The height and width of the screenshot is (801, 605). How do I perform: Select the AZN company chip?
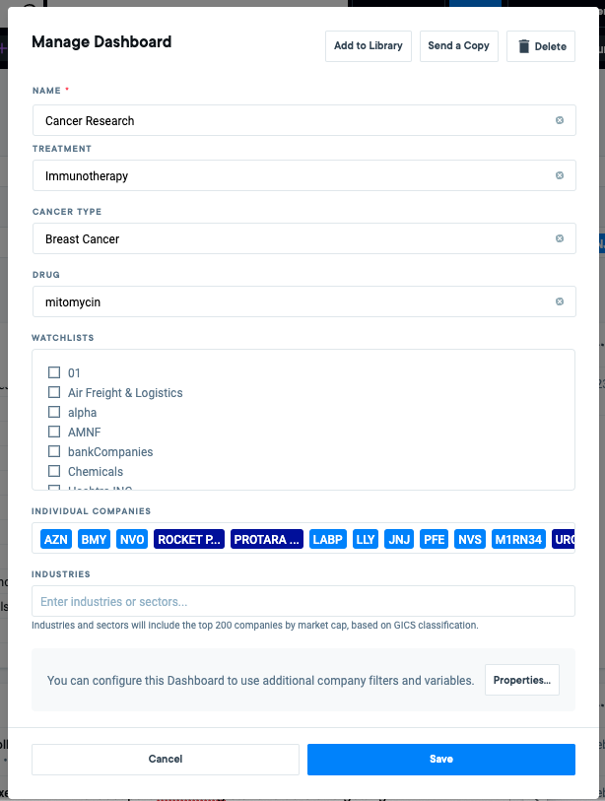pos(56,540)
